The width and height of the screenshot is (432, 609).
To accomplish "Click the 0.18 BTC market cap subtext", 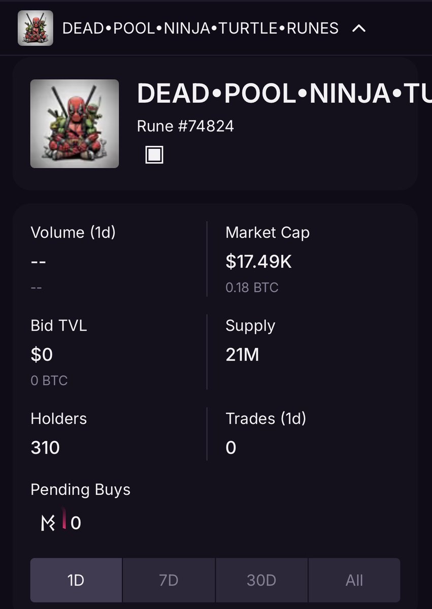I will [x=252, y=287].
